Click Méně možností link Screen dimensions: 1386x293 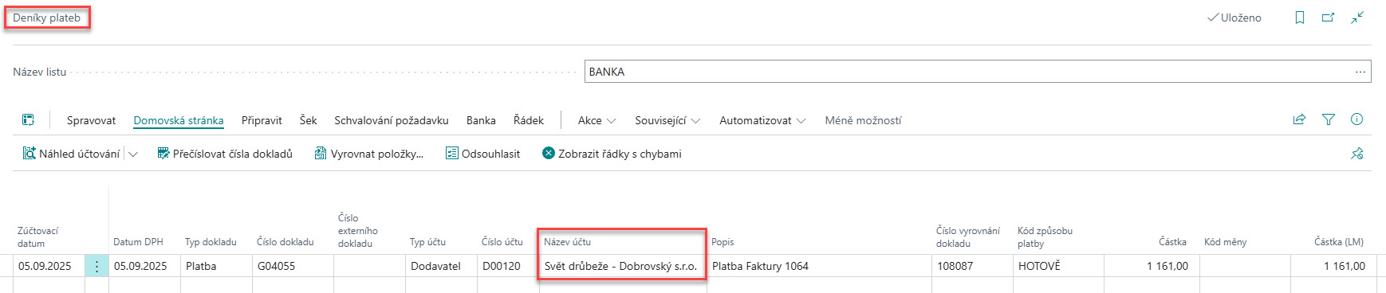863,120
